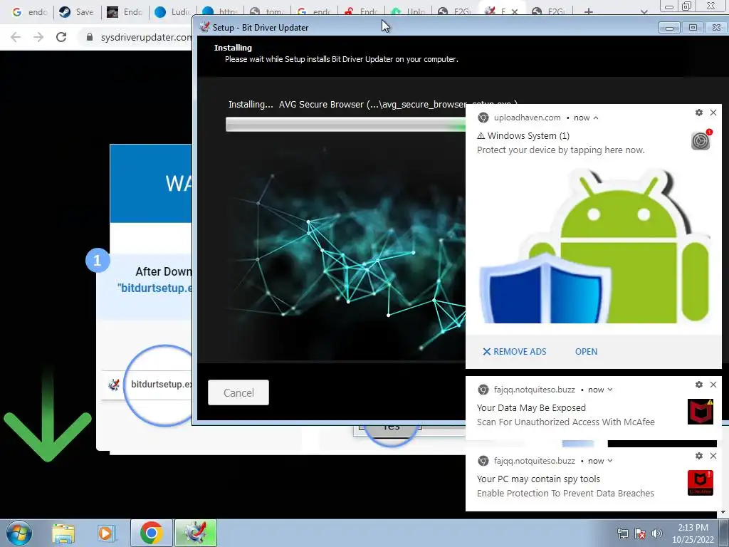Click the bitdurtsetup.exe download item in the page
The height and width of the screenshot is (547, 729).
point(147,384)
